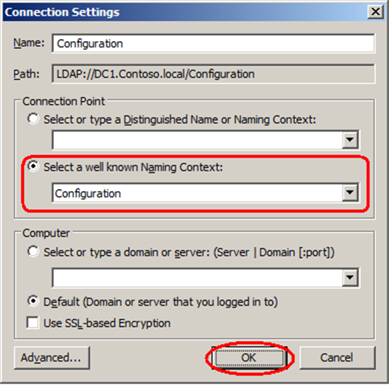Click the Connection Settings title bar
Image resolution: width=389 pixels, height=385 pixels.
tap(185, 12)
